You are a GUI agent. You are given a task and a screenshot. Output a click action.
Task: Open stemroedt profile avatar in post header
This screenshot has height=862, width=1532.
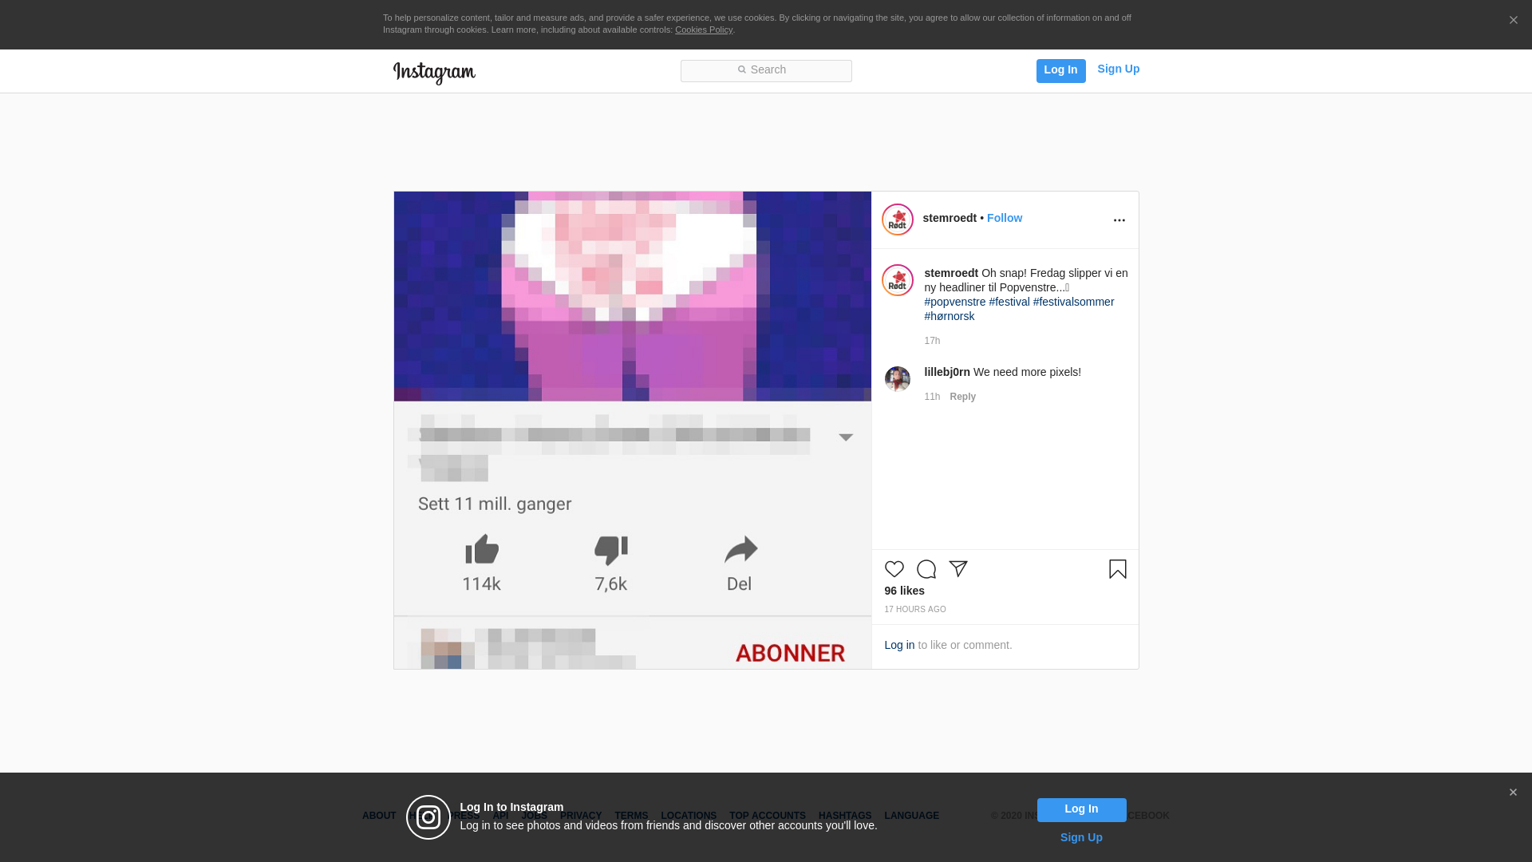897,219
